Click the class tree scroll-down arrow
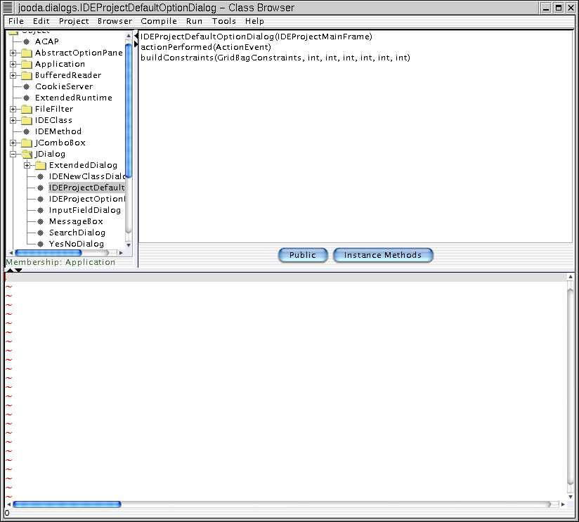Screen dimensions: 579x522 (x=129, y=245)
